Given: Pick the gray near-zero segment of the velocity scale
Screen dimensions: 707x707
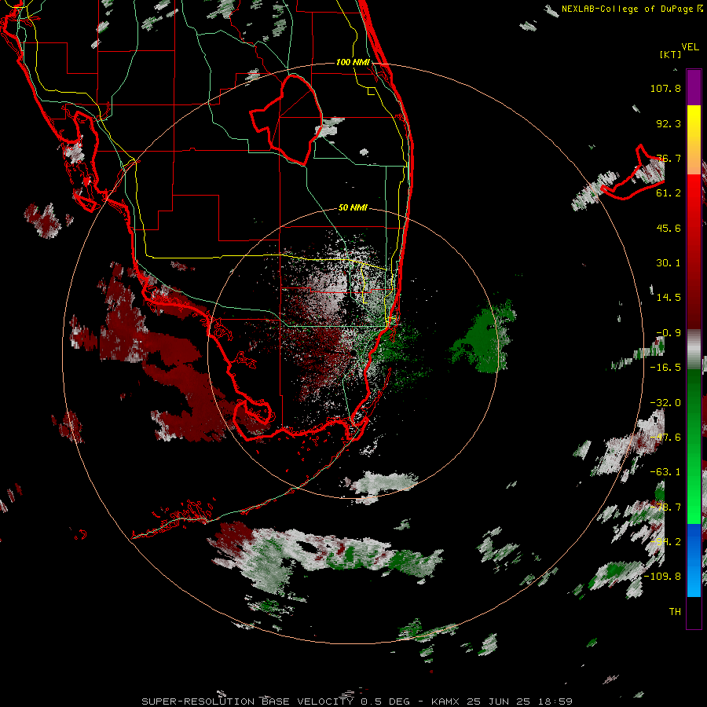Looking at the screenshot, I should point(694,350).
